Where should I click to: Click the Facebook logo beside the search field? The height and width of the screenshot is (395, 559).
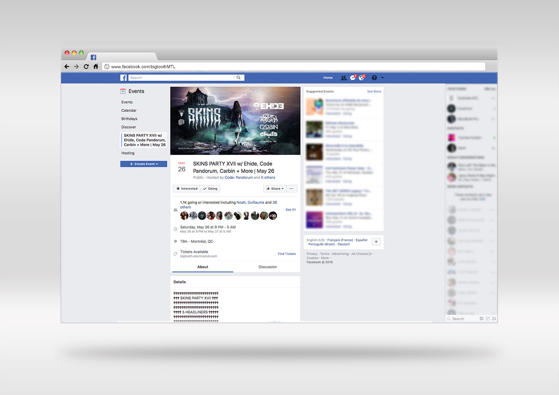124,78
